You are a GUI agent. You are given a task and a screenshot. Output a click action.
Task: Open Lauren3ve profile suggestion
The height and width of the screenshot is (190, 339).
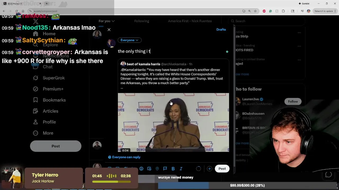tap(251, 99)
